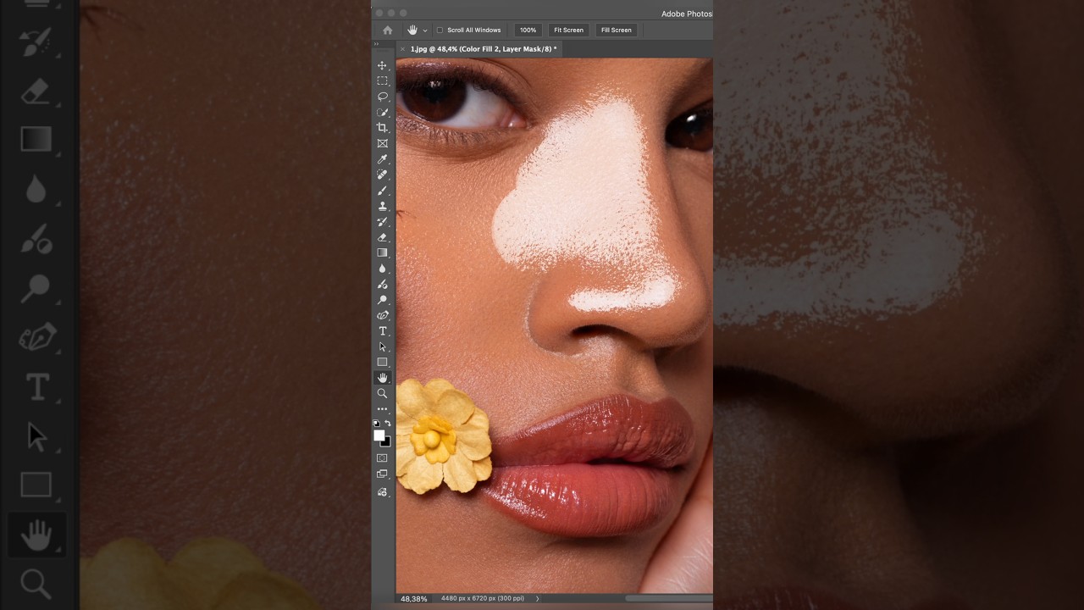Swap foreground and background colors
This screenshot has width=1084, height=610.
pos(388,423)
